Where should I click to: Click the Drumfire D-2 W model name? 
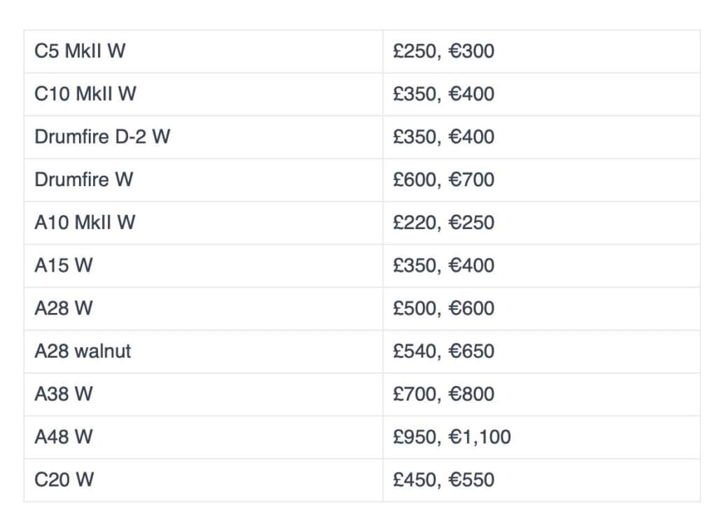102,137
